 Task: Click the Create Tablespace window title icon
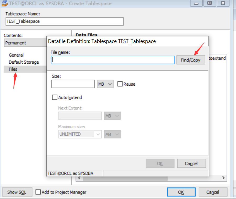point(4,3)
